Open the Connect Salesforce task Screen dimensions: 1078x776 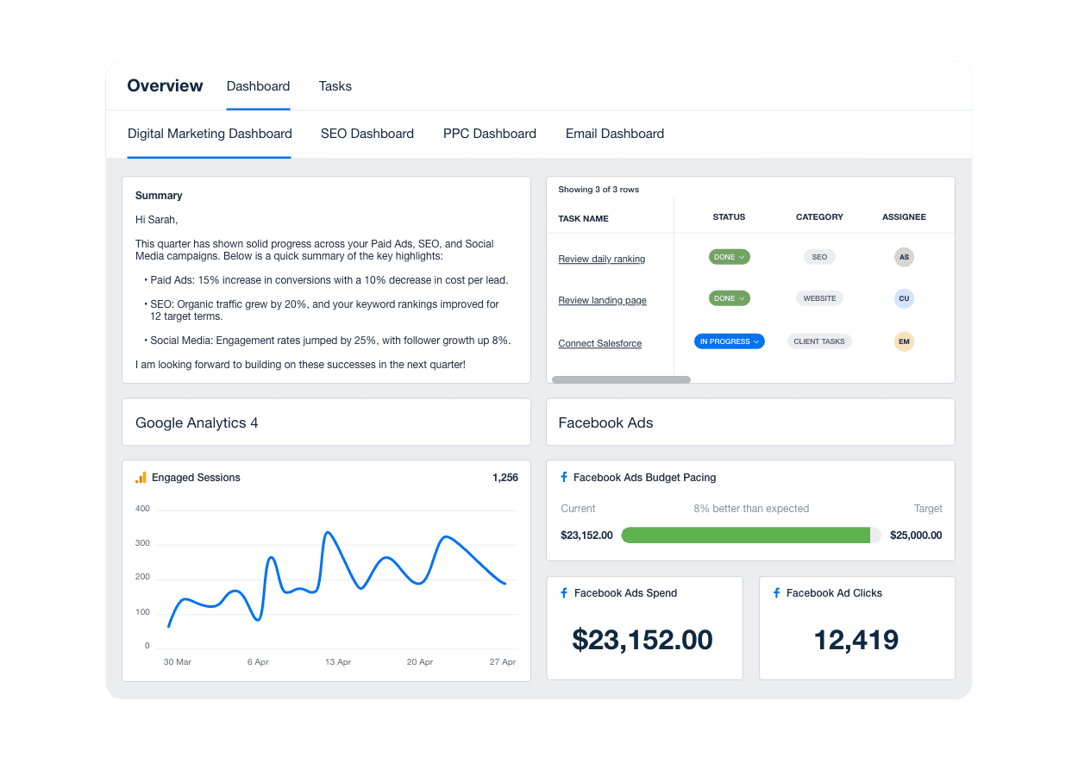click(x=599, y=343)
